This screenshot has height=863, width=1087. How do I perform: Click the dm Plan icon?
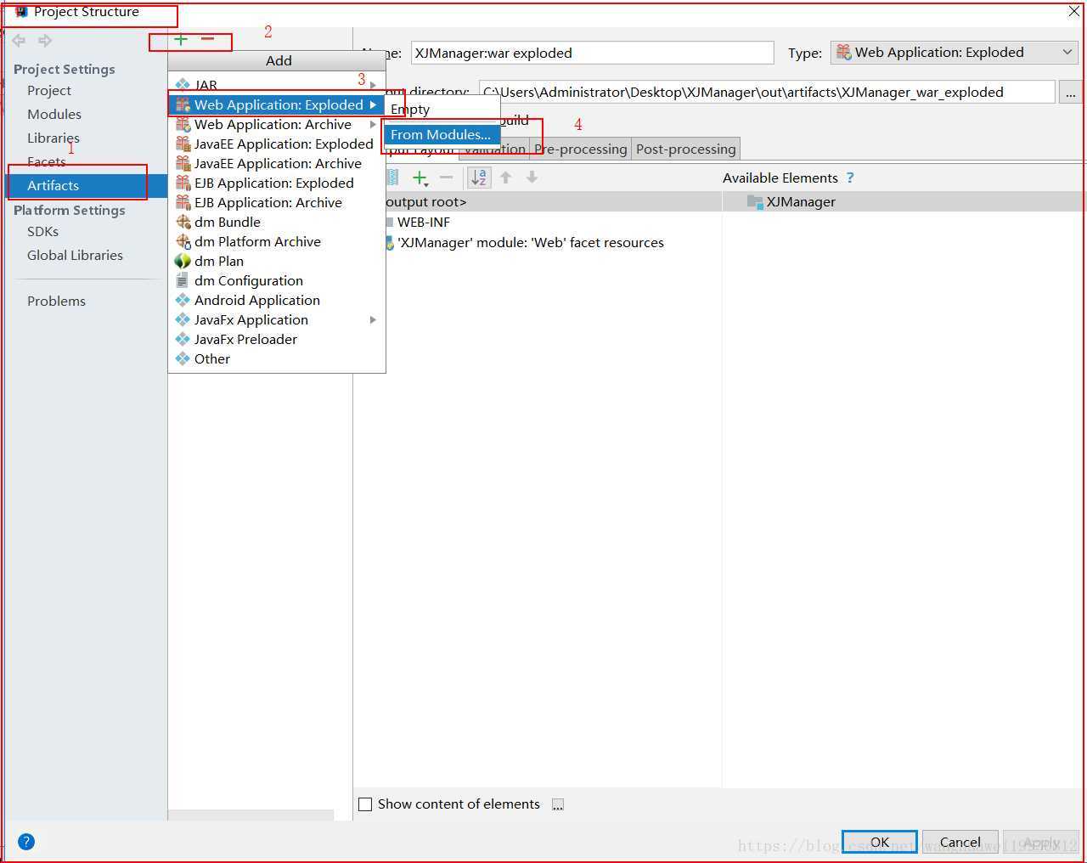tap(183, 261)
